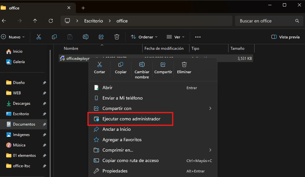This screenshot has width=305, height=177.
Task: Open Inicio in the sidebar
Action: point(18,51)
